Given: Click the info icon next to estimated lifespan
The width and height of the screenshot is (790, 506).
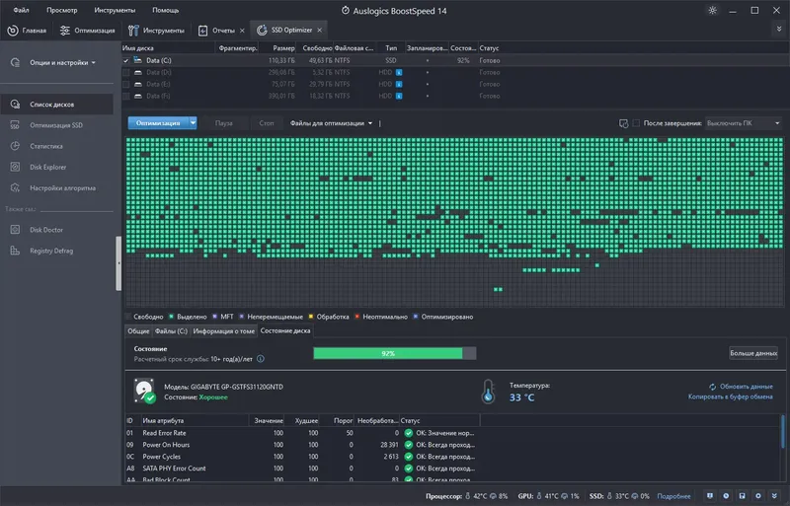Looking at the screenshot, I should pos(261,360).
